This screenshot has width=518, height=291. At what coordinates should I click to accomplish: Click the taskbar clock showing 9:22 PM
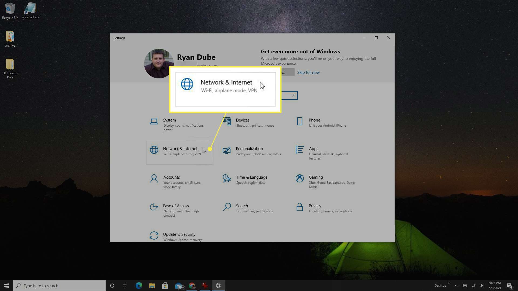495,286
